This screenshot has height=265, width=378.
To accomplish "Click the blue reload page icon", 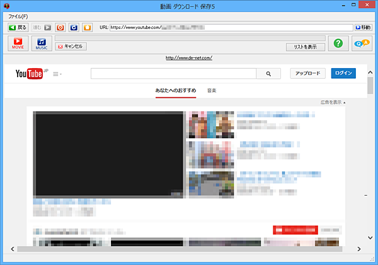I will tap(74, 28).
